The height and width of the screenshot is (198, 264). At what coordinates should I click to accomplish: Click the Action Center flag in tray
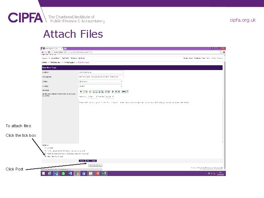point(209,173)
